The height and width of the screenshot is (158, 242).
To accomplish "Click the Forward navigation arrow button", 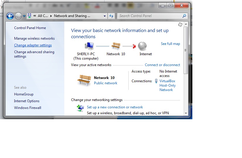I will point(18,16).
